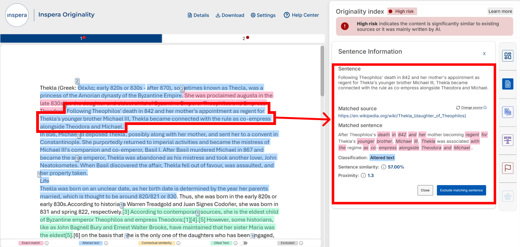Viewport: 520px width, 247px height.
Task: Click the info icon beside Cited Text
Action: tap(236, 243)
